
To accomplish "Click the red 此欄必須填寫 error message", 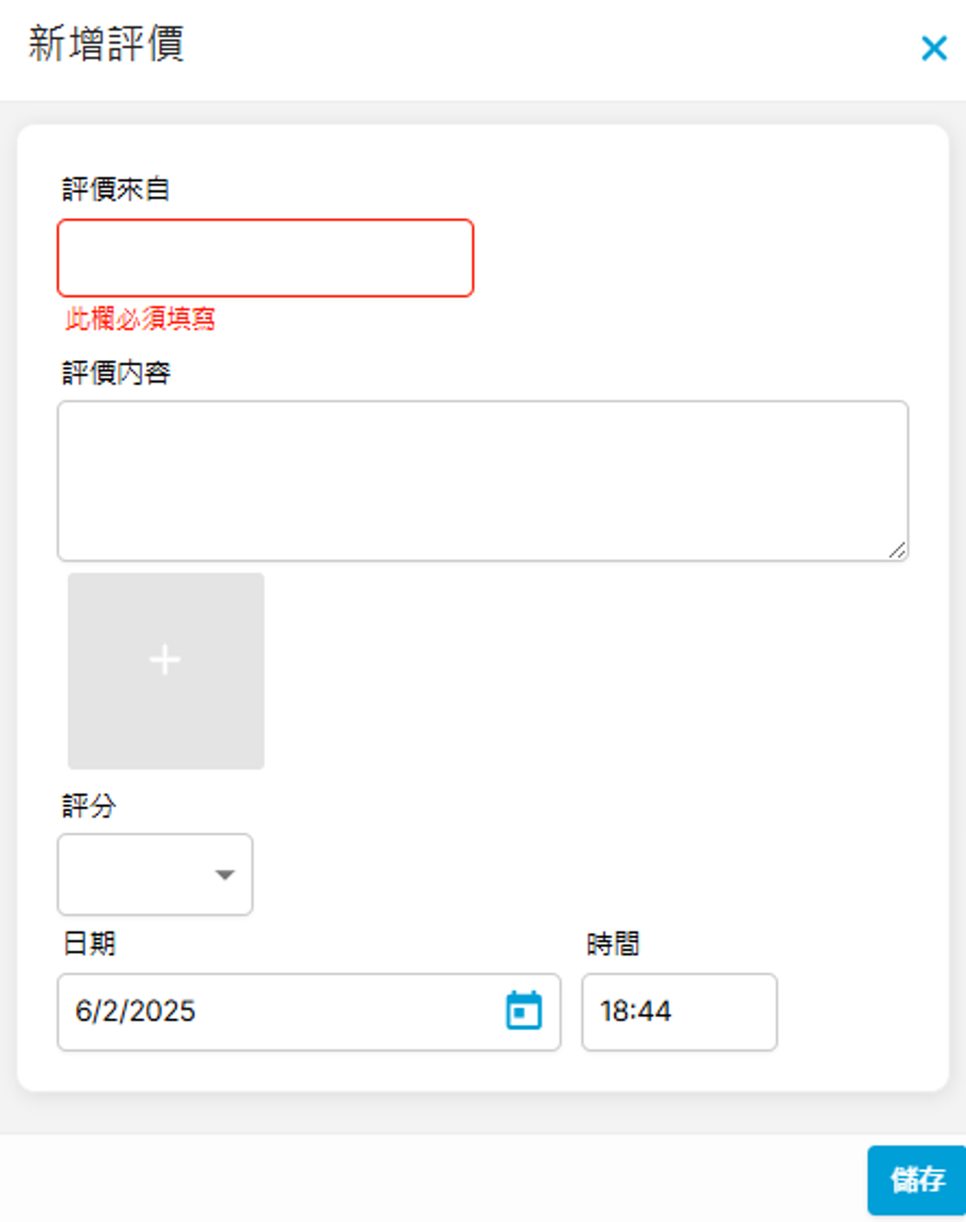I will [140, 319].
